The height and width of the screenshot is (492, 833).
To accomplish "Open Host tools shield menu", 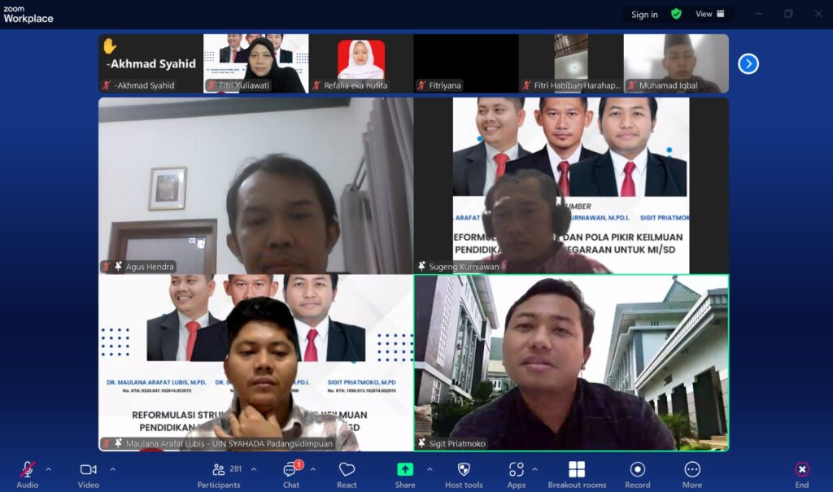I will point(464,474).
